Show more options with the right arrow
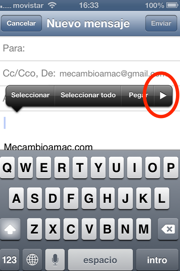Screen dimensions: 180x271 click(x=163, y=95)
